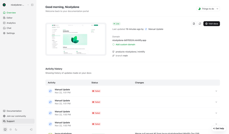Screen dimensions: 229x134
Task: Expand the nicelydone workspace switcher
Action: [28, 5]
